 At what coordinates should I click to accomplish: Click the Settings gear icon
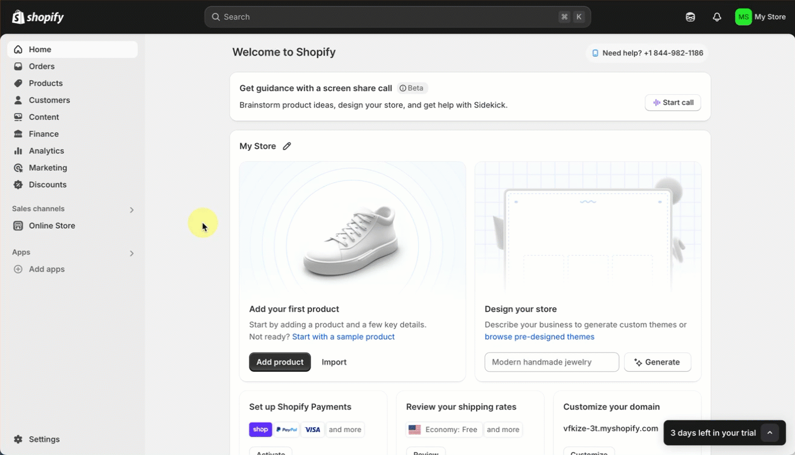18,439
